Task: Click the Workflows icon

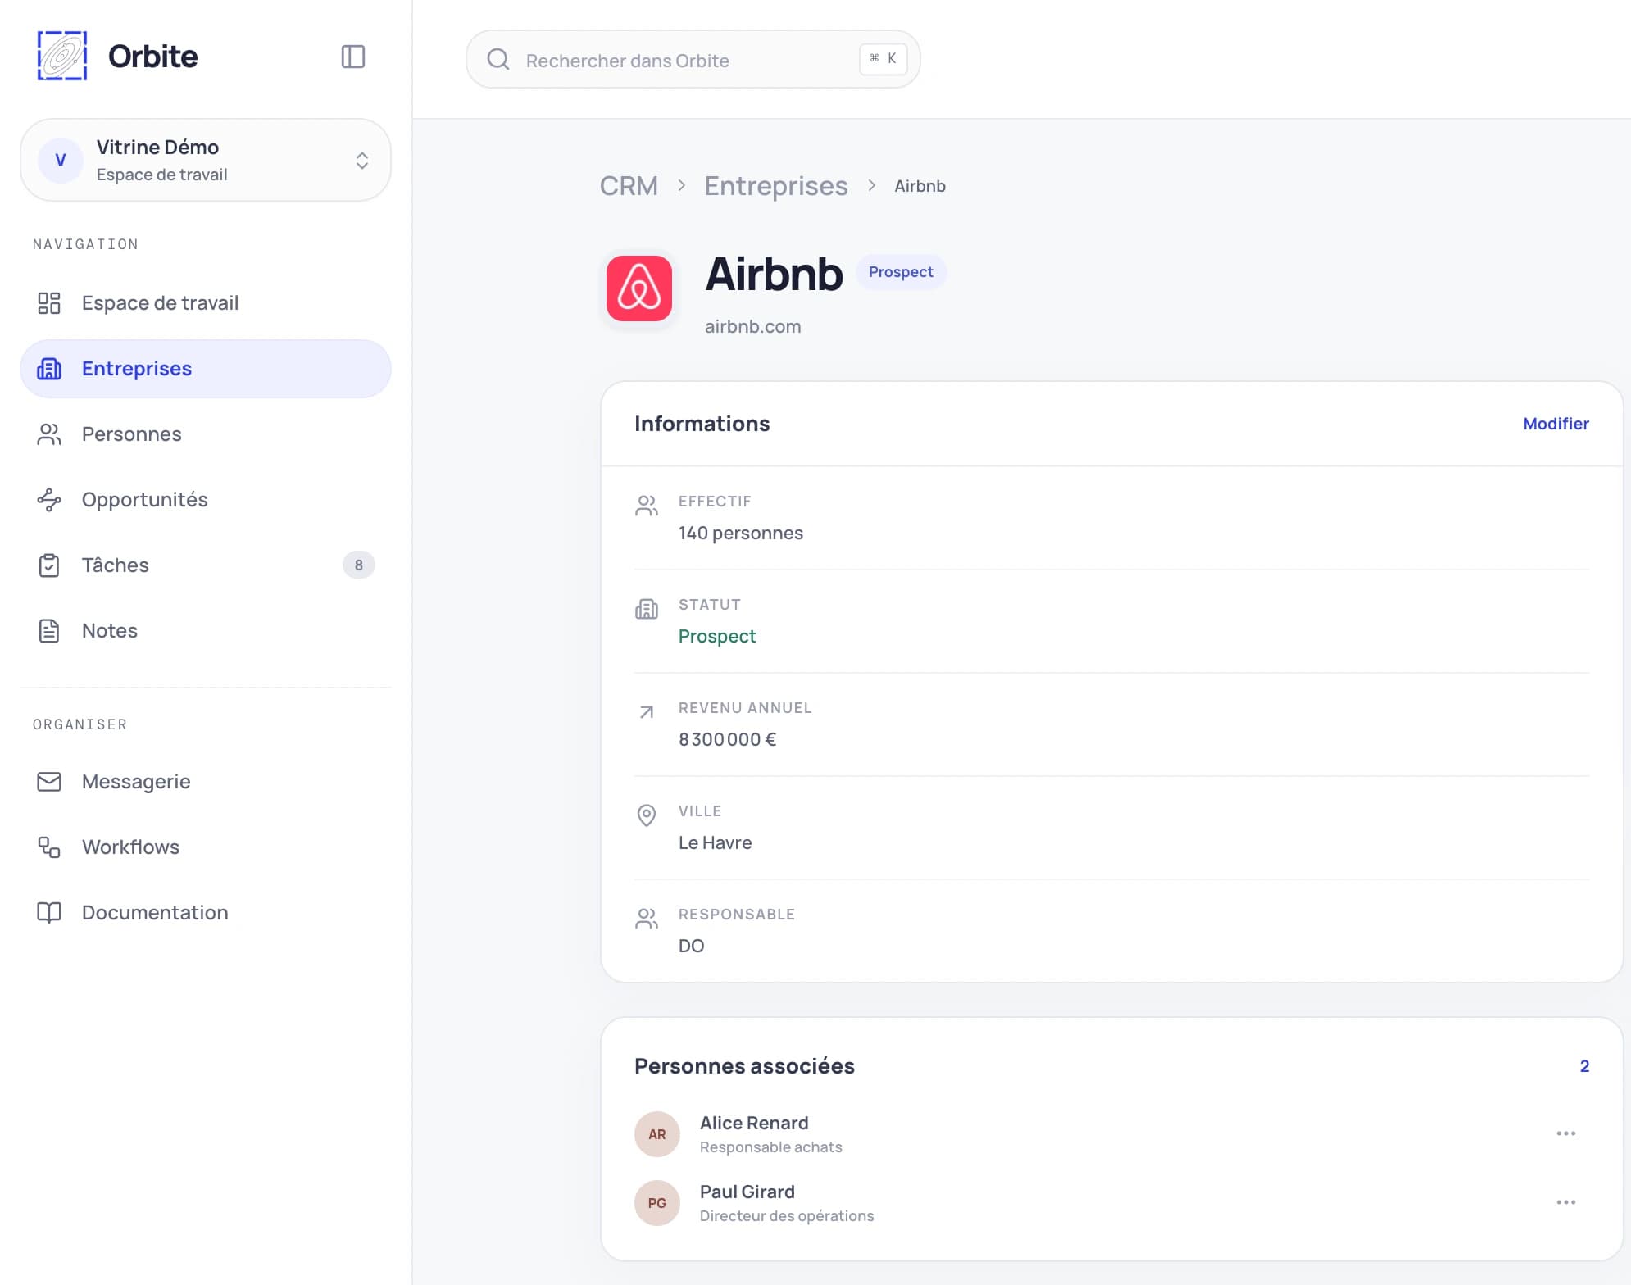Action: [49, 847]
